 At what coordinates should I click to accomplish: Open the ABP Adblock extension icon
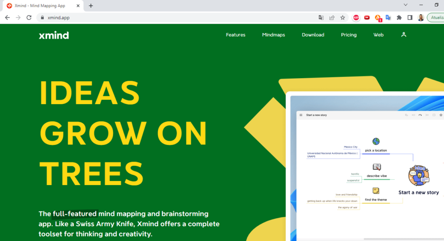point(356,17)
